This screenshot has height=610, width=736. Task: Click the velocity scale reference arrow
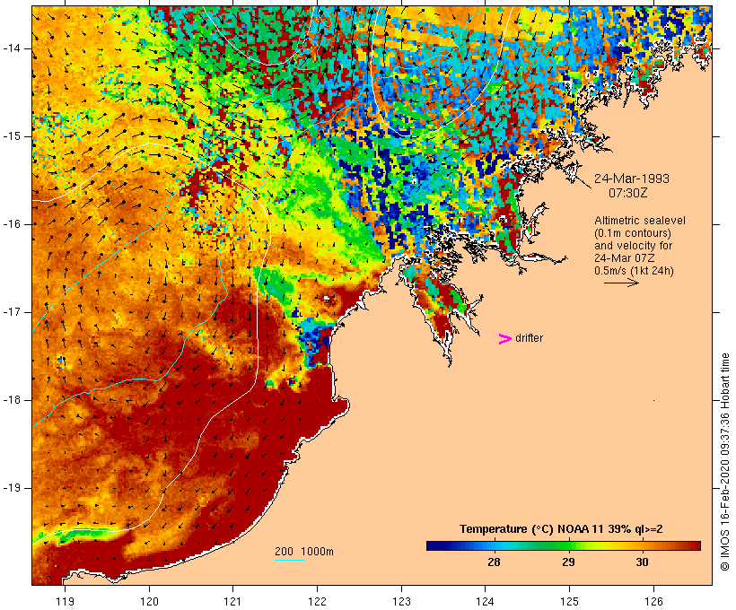pos(620,283)
